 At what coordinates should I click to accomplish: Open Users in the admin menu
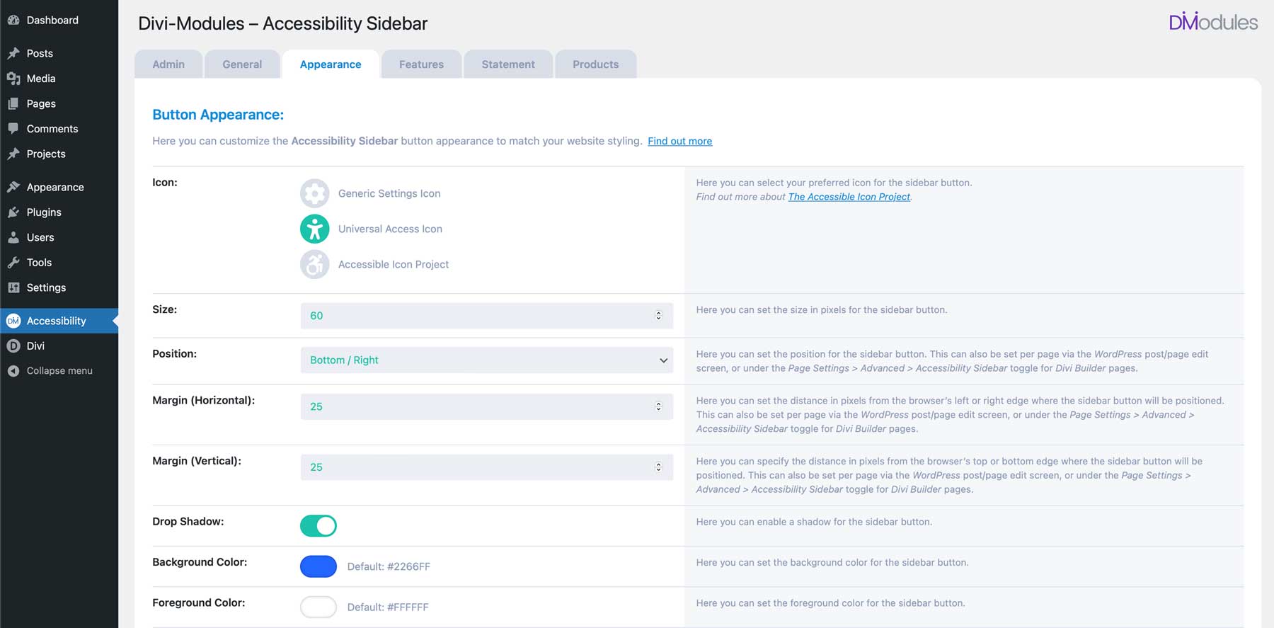tap(59, 237)
